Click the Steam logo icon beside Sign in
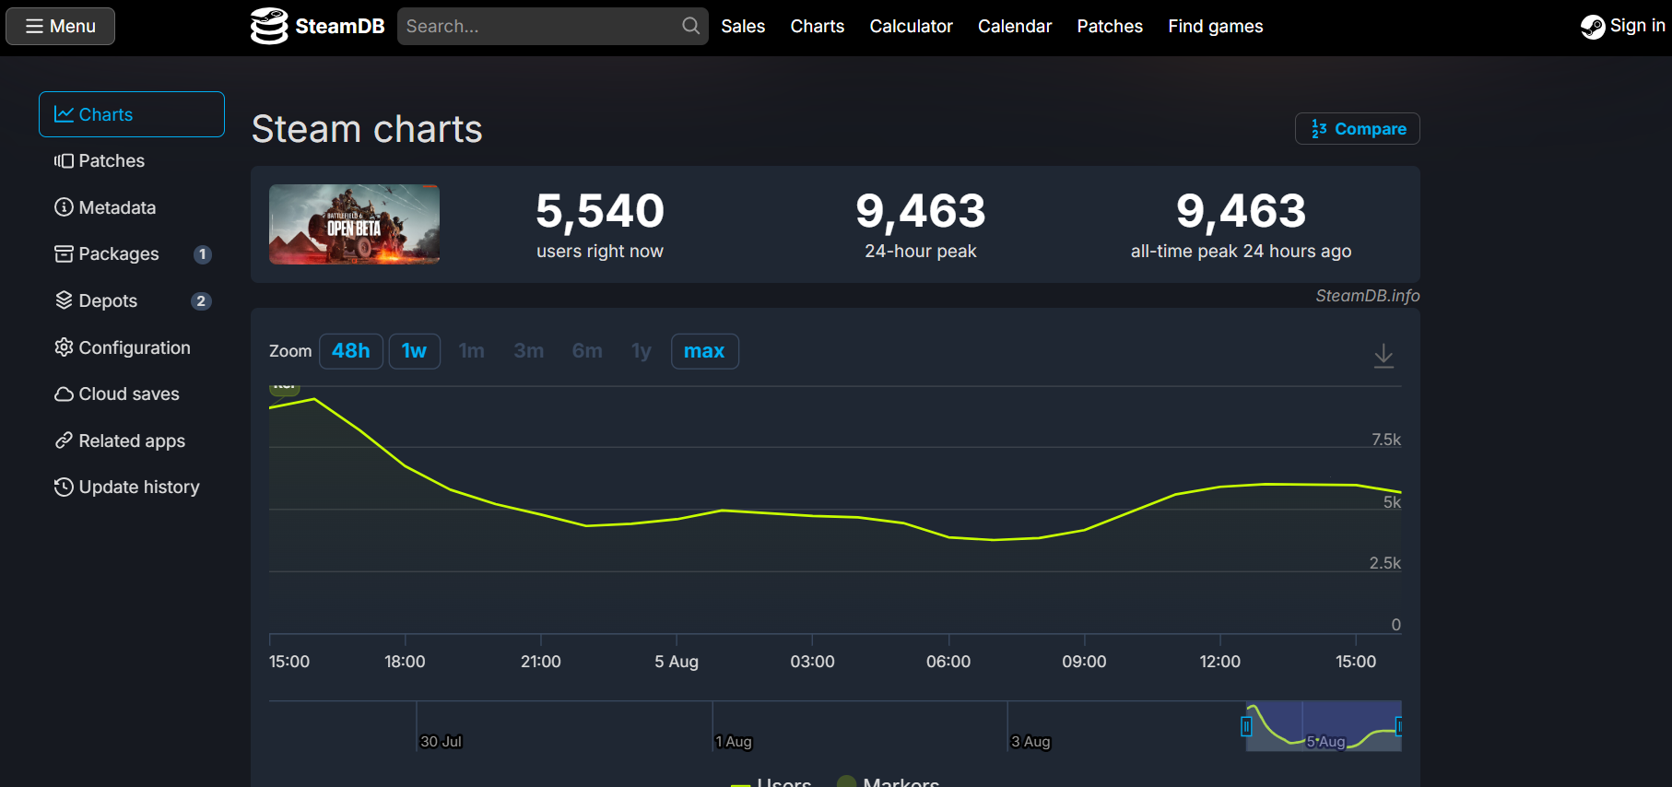 (x=1593, y=27)
